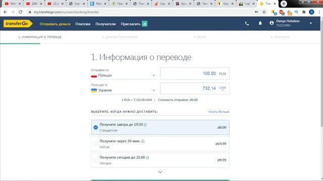Click the zł14.99 price
This screenshot has width=323, height=181.
[x=221, y=144]
